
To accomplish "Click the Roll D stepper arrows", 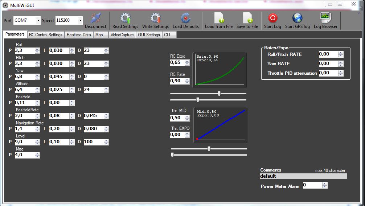I will 106,50.
